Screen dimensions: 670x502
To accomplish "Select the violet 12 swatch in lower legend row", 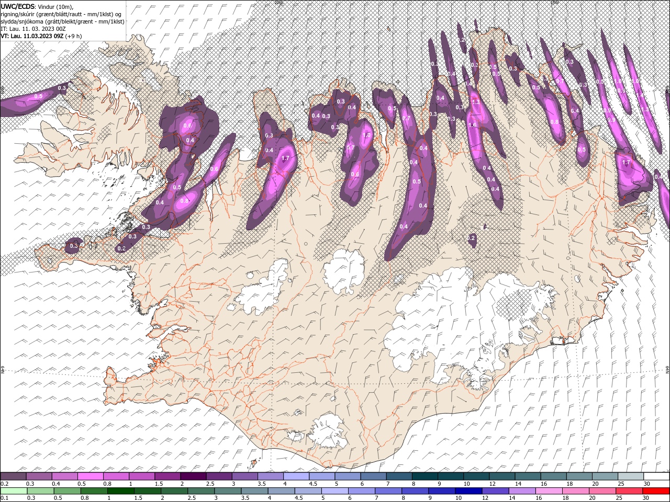I will click(x=496, y=491).
